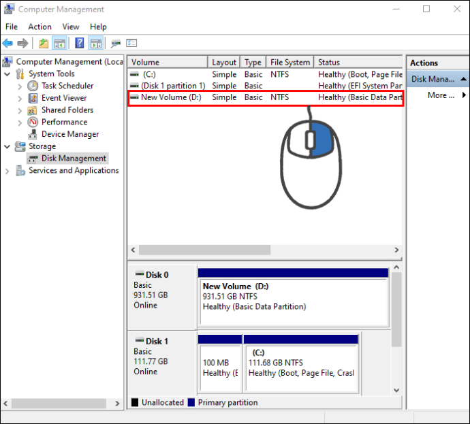The image size is (470, 424).
Task: Click the Device Manager icon
Action: point(33,134)
